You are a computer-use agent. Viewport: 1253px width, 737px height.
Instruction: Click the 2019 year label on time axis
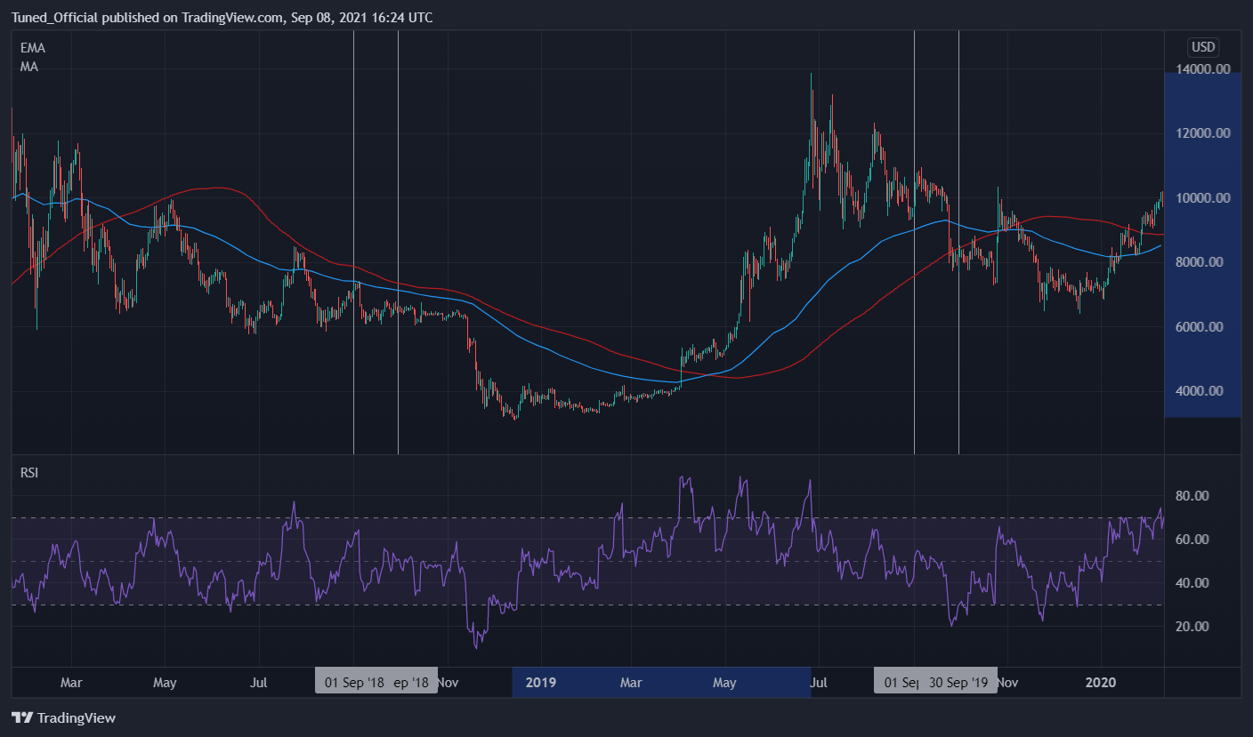pyautogui.click(x=540, y=683)
